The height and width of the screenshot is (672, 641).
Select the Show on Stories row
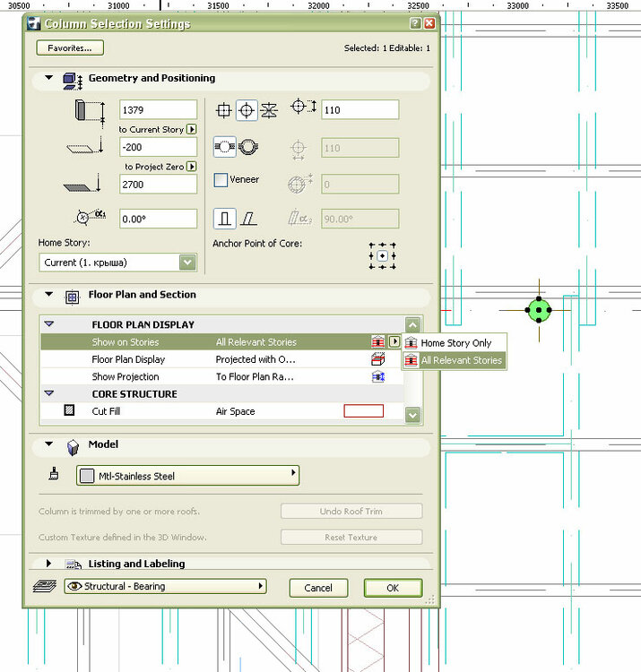coord(221,342)
